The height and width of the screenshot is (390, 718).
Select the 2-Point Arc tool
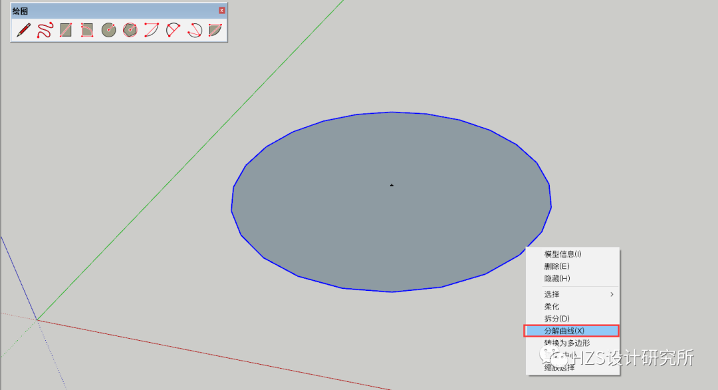coord(172,29)
